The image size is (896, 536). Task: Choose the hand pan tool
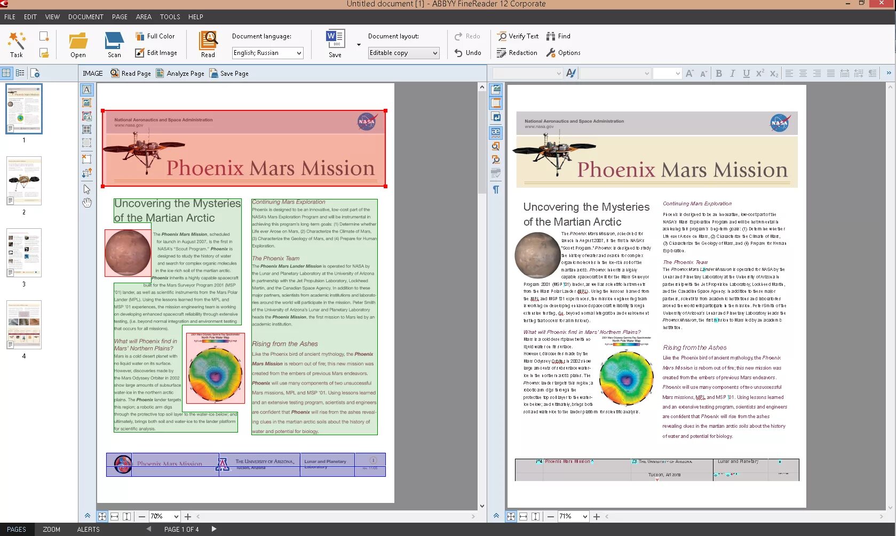(x=86, y=203)
